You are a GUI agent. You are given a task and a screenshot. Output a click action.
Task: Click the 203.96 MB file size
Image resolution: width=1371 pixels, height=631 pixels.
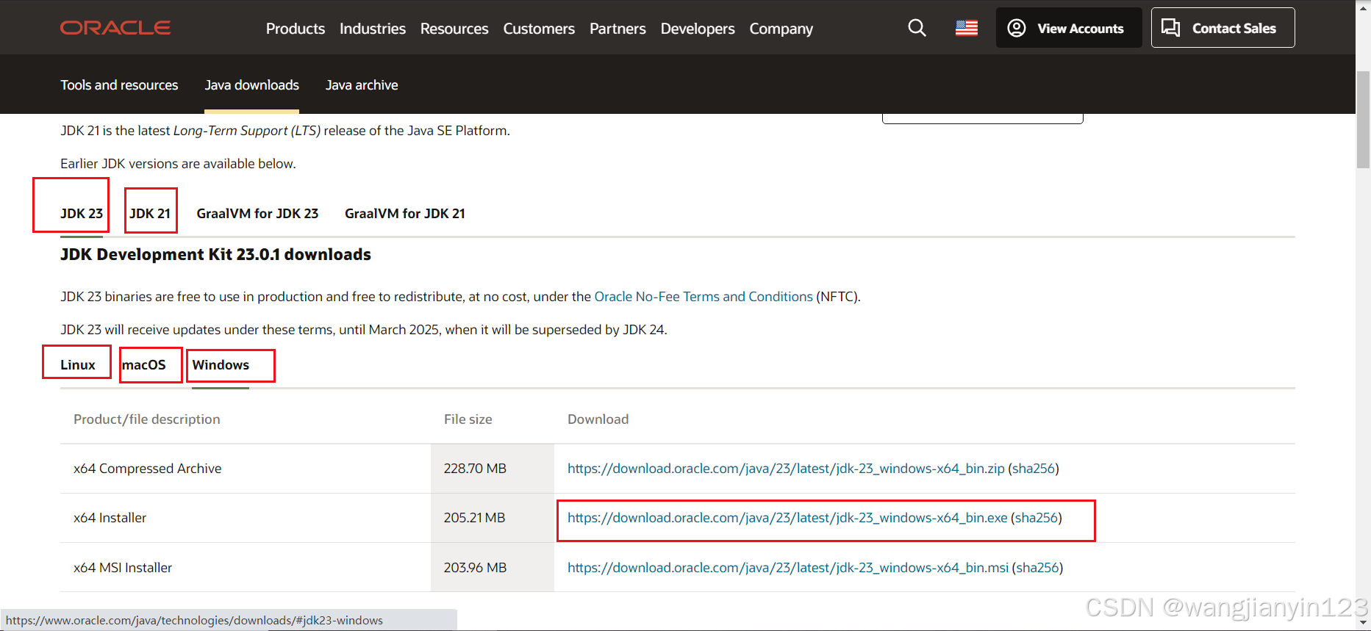[475, 568]
